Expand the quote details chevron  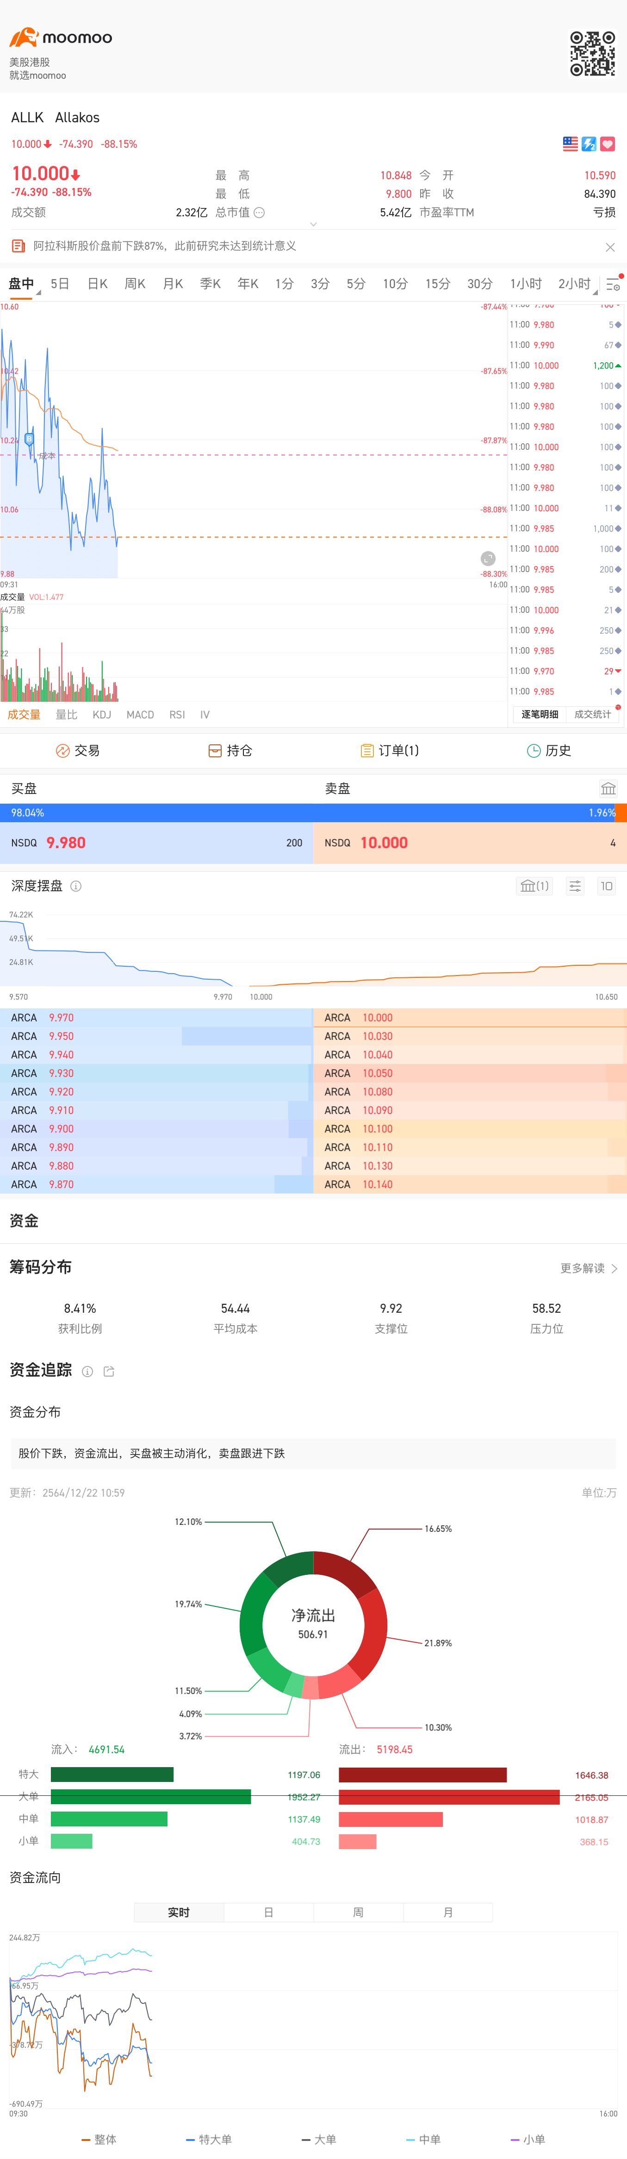tap(313, 225)
